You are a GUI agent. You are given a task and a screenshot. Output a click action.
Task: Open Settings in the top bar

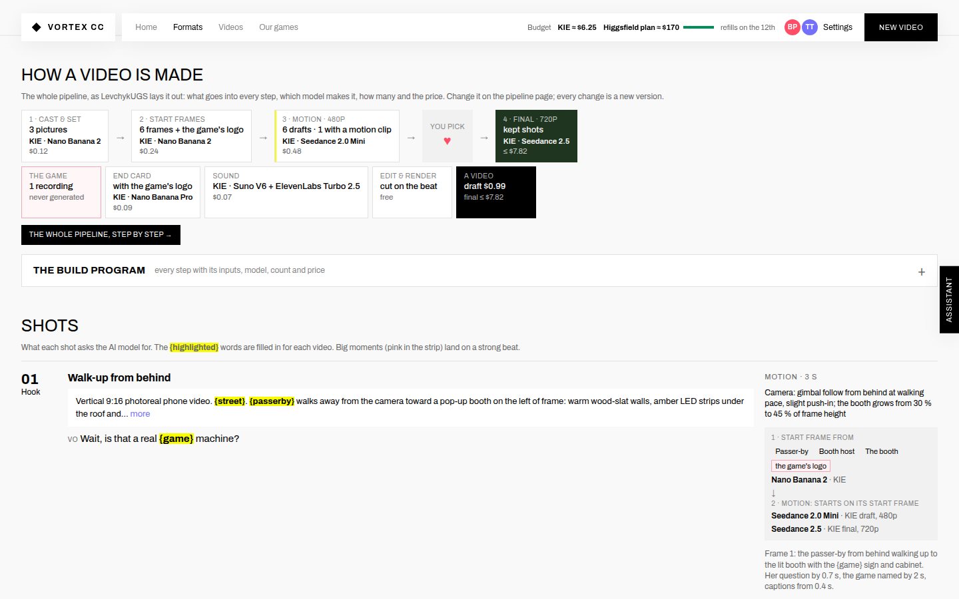pos(837,27)
